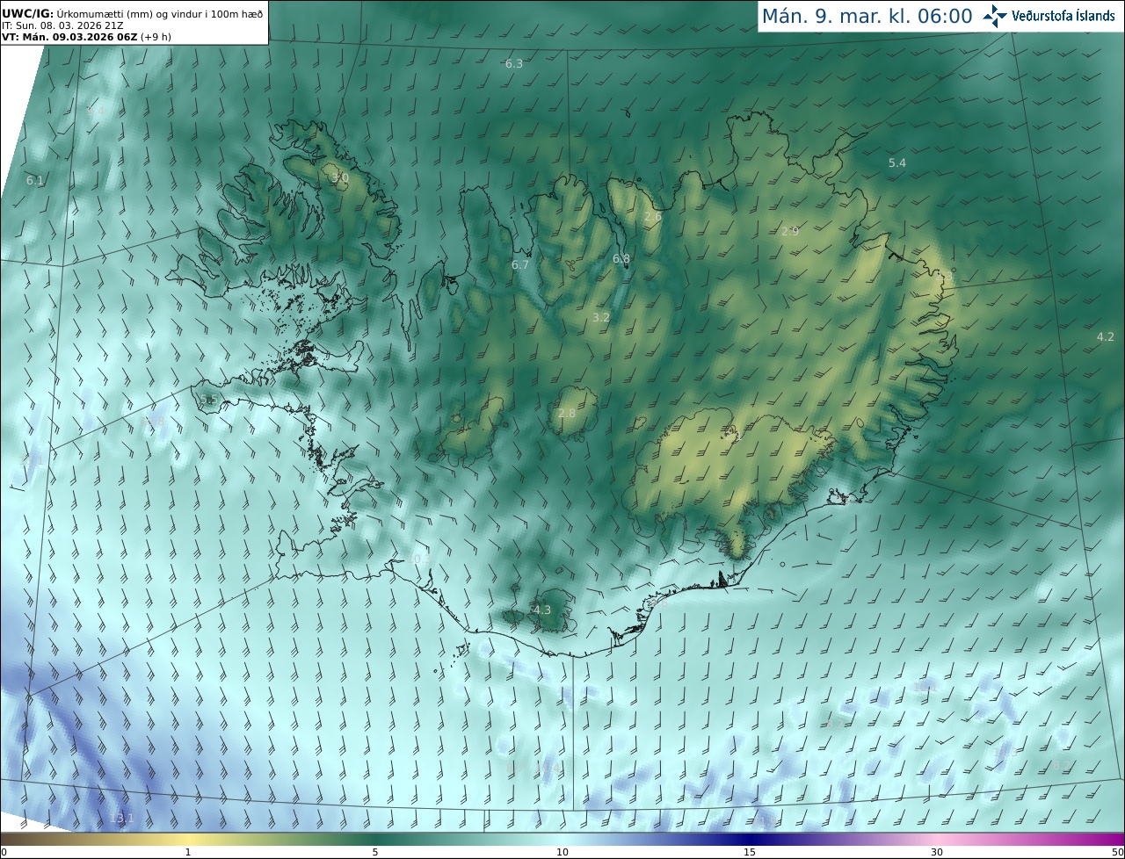Click the 4.3 value label
Viewport: 1125px width, 859px height.
click(542, 610)
